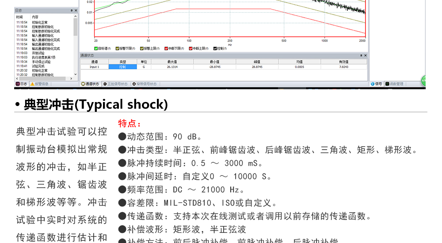Click the green circular badge at right edge

(423, 80)
